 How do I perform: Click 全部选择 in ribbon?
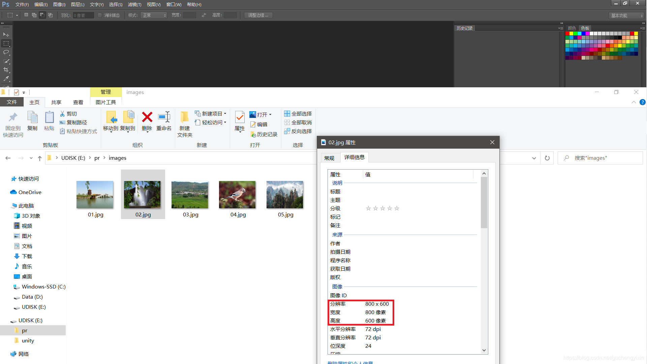coord(298,114)
